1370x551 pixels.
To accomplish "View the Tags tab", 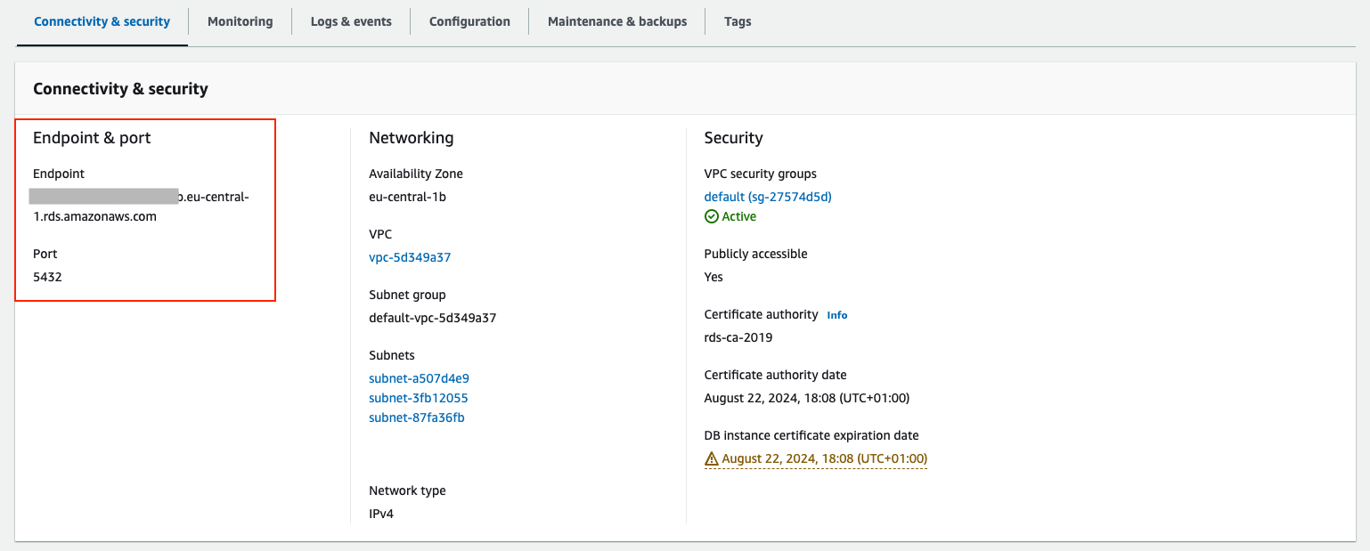I will [x=738, y=20].
